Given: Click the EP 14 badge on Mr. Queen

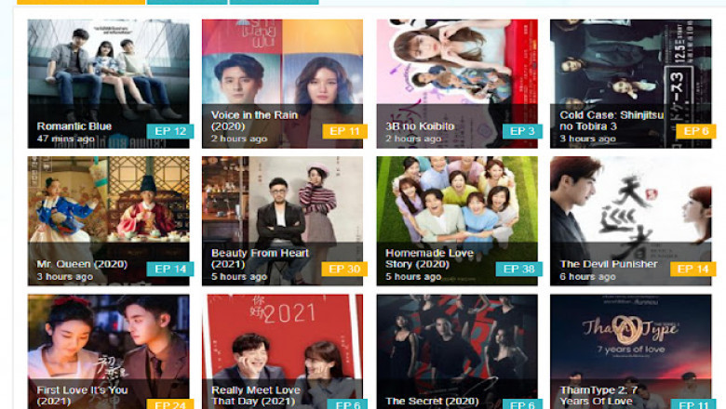Looking at the screenshot, I should (170, 269).
